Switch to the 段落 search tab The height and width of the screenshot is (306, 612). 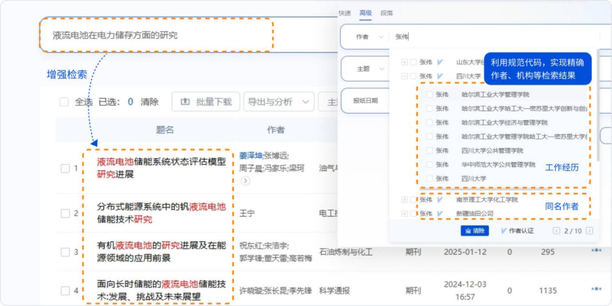[386, 13]
